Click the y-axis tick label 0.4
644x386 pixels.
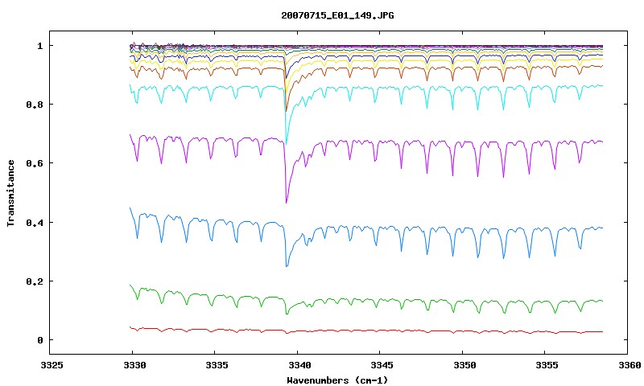click(35, 222)
